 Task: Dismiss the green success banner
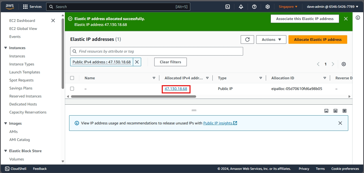point(346,19)
